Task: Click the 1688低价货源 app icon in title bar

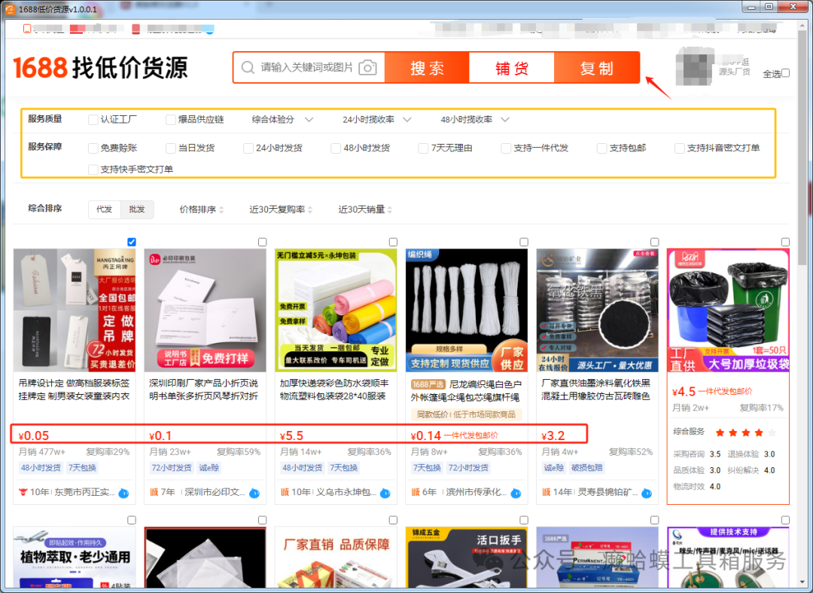Action: (10, 9)
